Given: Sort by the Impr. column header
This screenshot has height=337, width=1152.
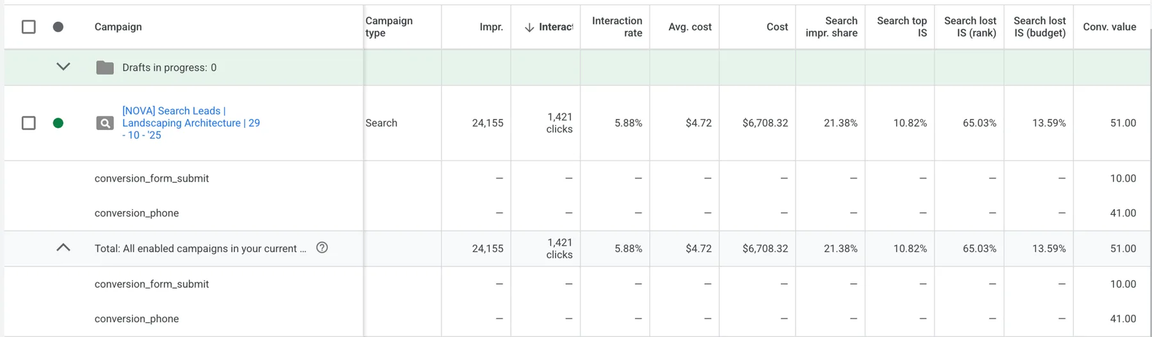Looking at the screenshot, I should pyautogui.click(x=492, y=27).
